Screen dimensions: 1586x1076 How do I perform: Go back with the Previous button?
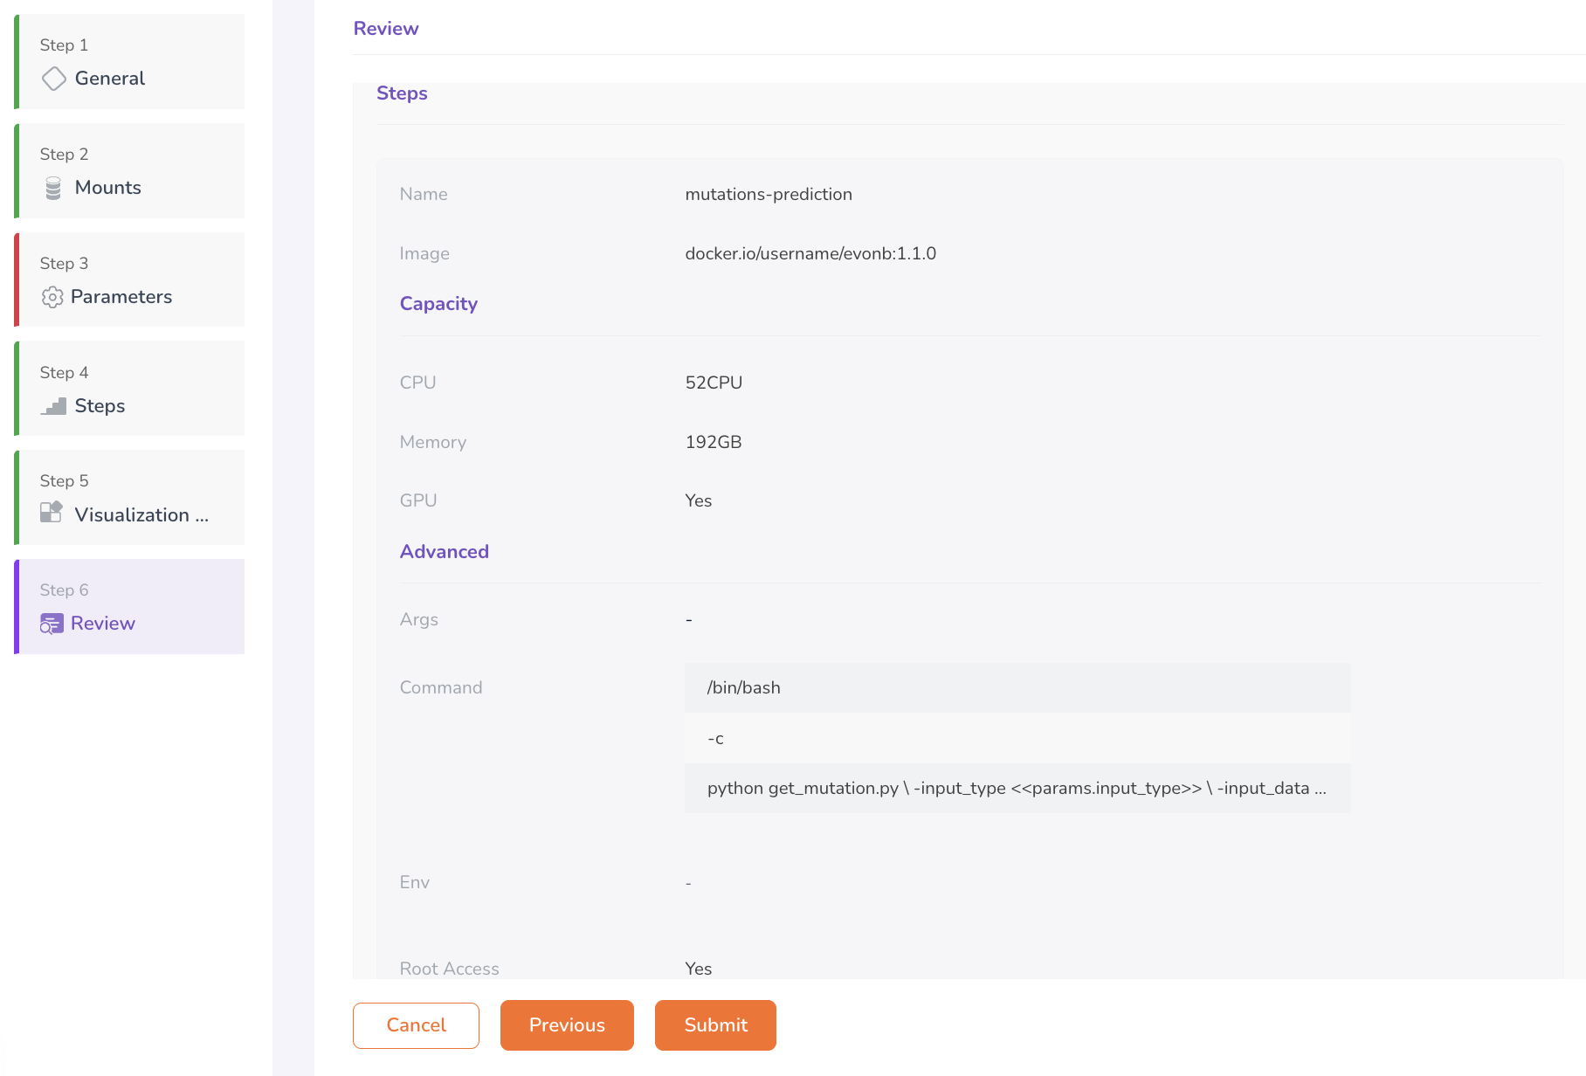point(567,1025)
